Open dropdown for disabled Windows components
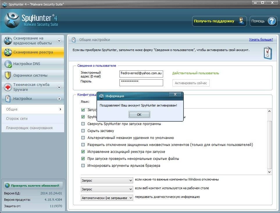The width and height of the screenshot is (280, 213). (x=107, y=180)
